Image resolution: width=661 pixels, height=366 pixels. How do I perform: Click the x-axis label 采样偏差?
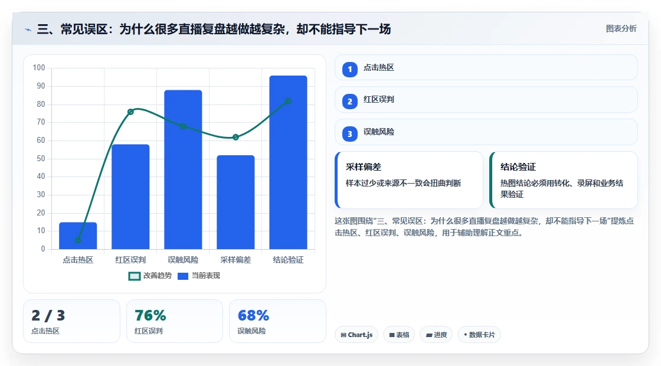click(235, 260)
